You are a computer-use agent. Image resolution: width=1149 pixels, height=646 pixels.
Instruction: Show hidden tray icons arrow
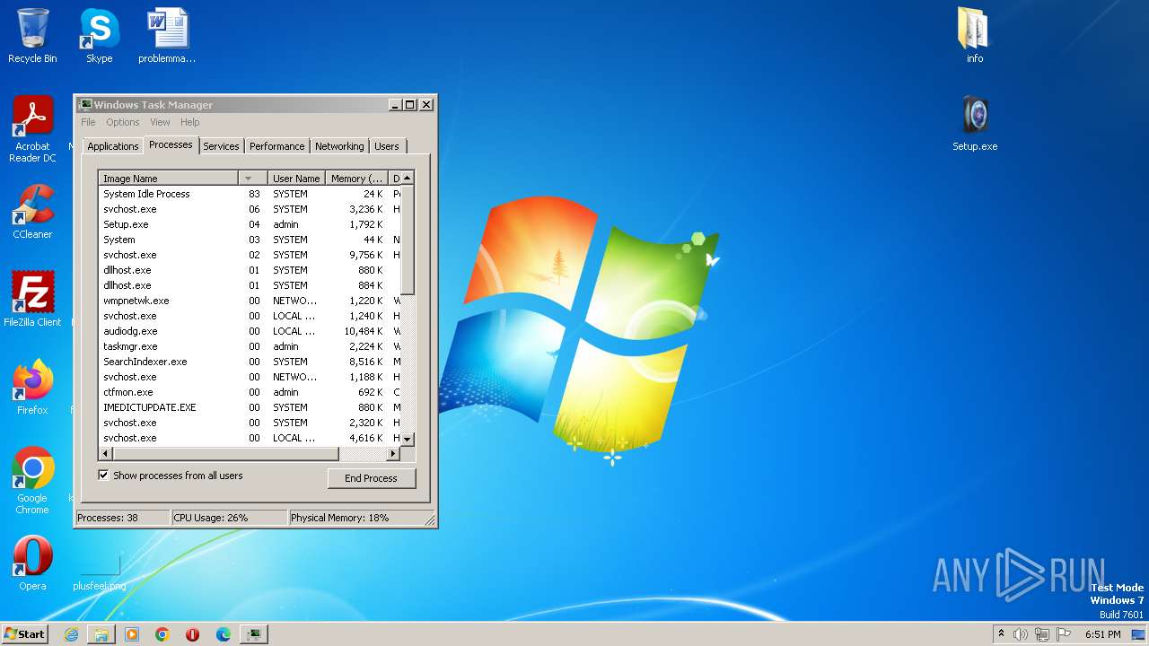pos(1001,634)
